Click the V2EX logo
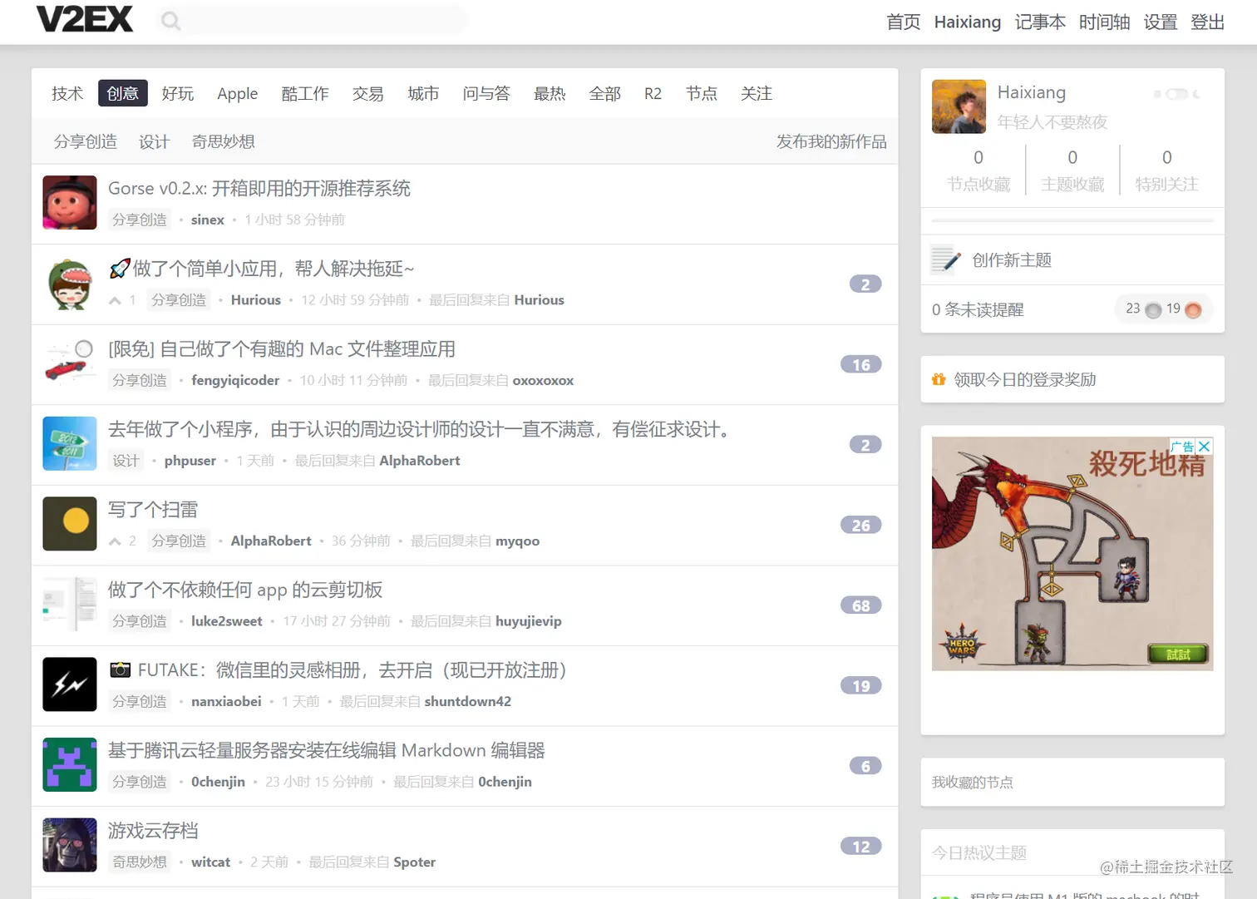Viewport: 1257px width, 899px height. [85, 19]
